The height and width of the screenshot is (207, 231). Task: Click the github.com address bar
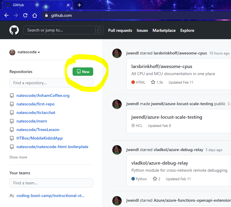[135, 15]
